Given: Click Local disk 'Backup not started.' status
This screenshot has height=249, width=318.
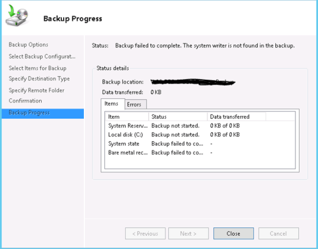Looking at the screenshot, I should [x=176, y=135].
